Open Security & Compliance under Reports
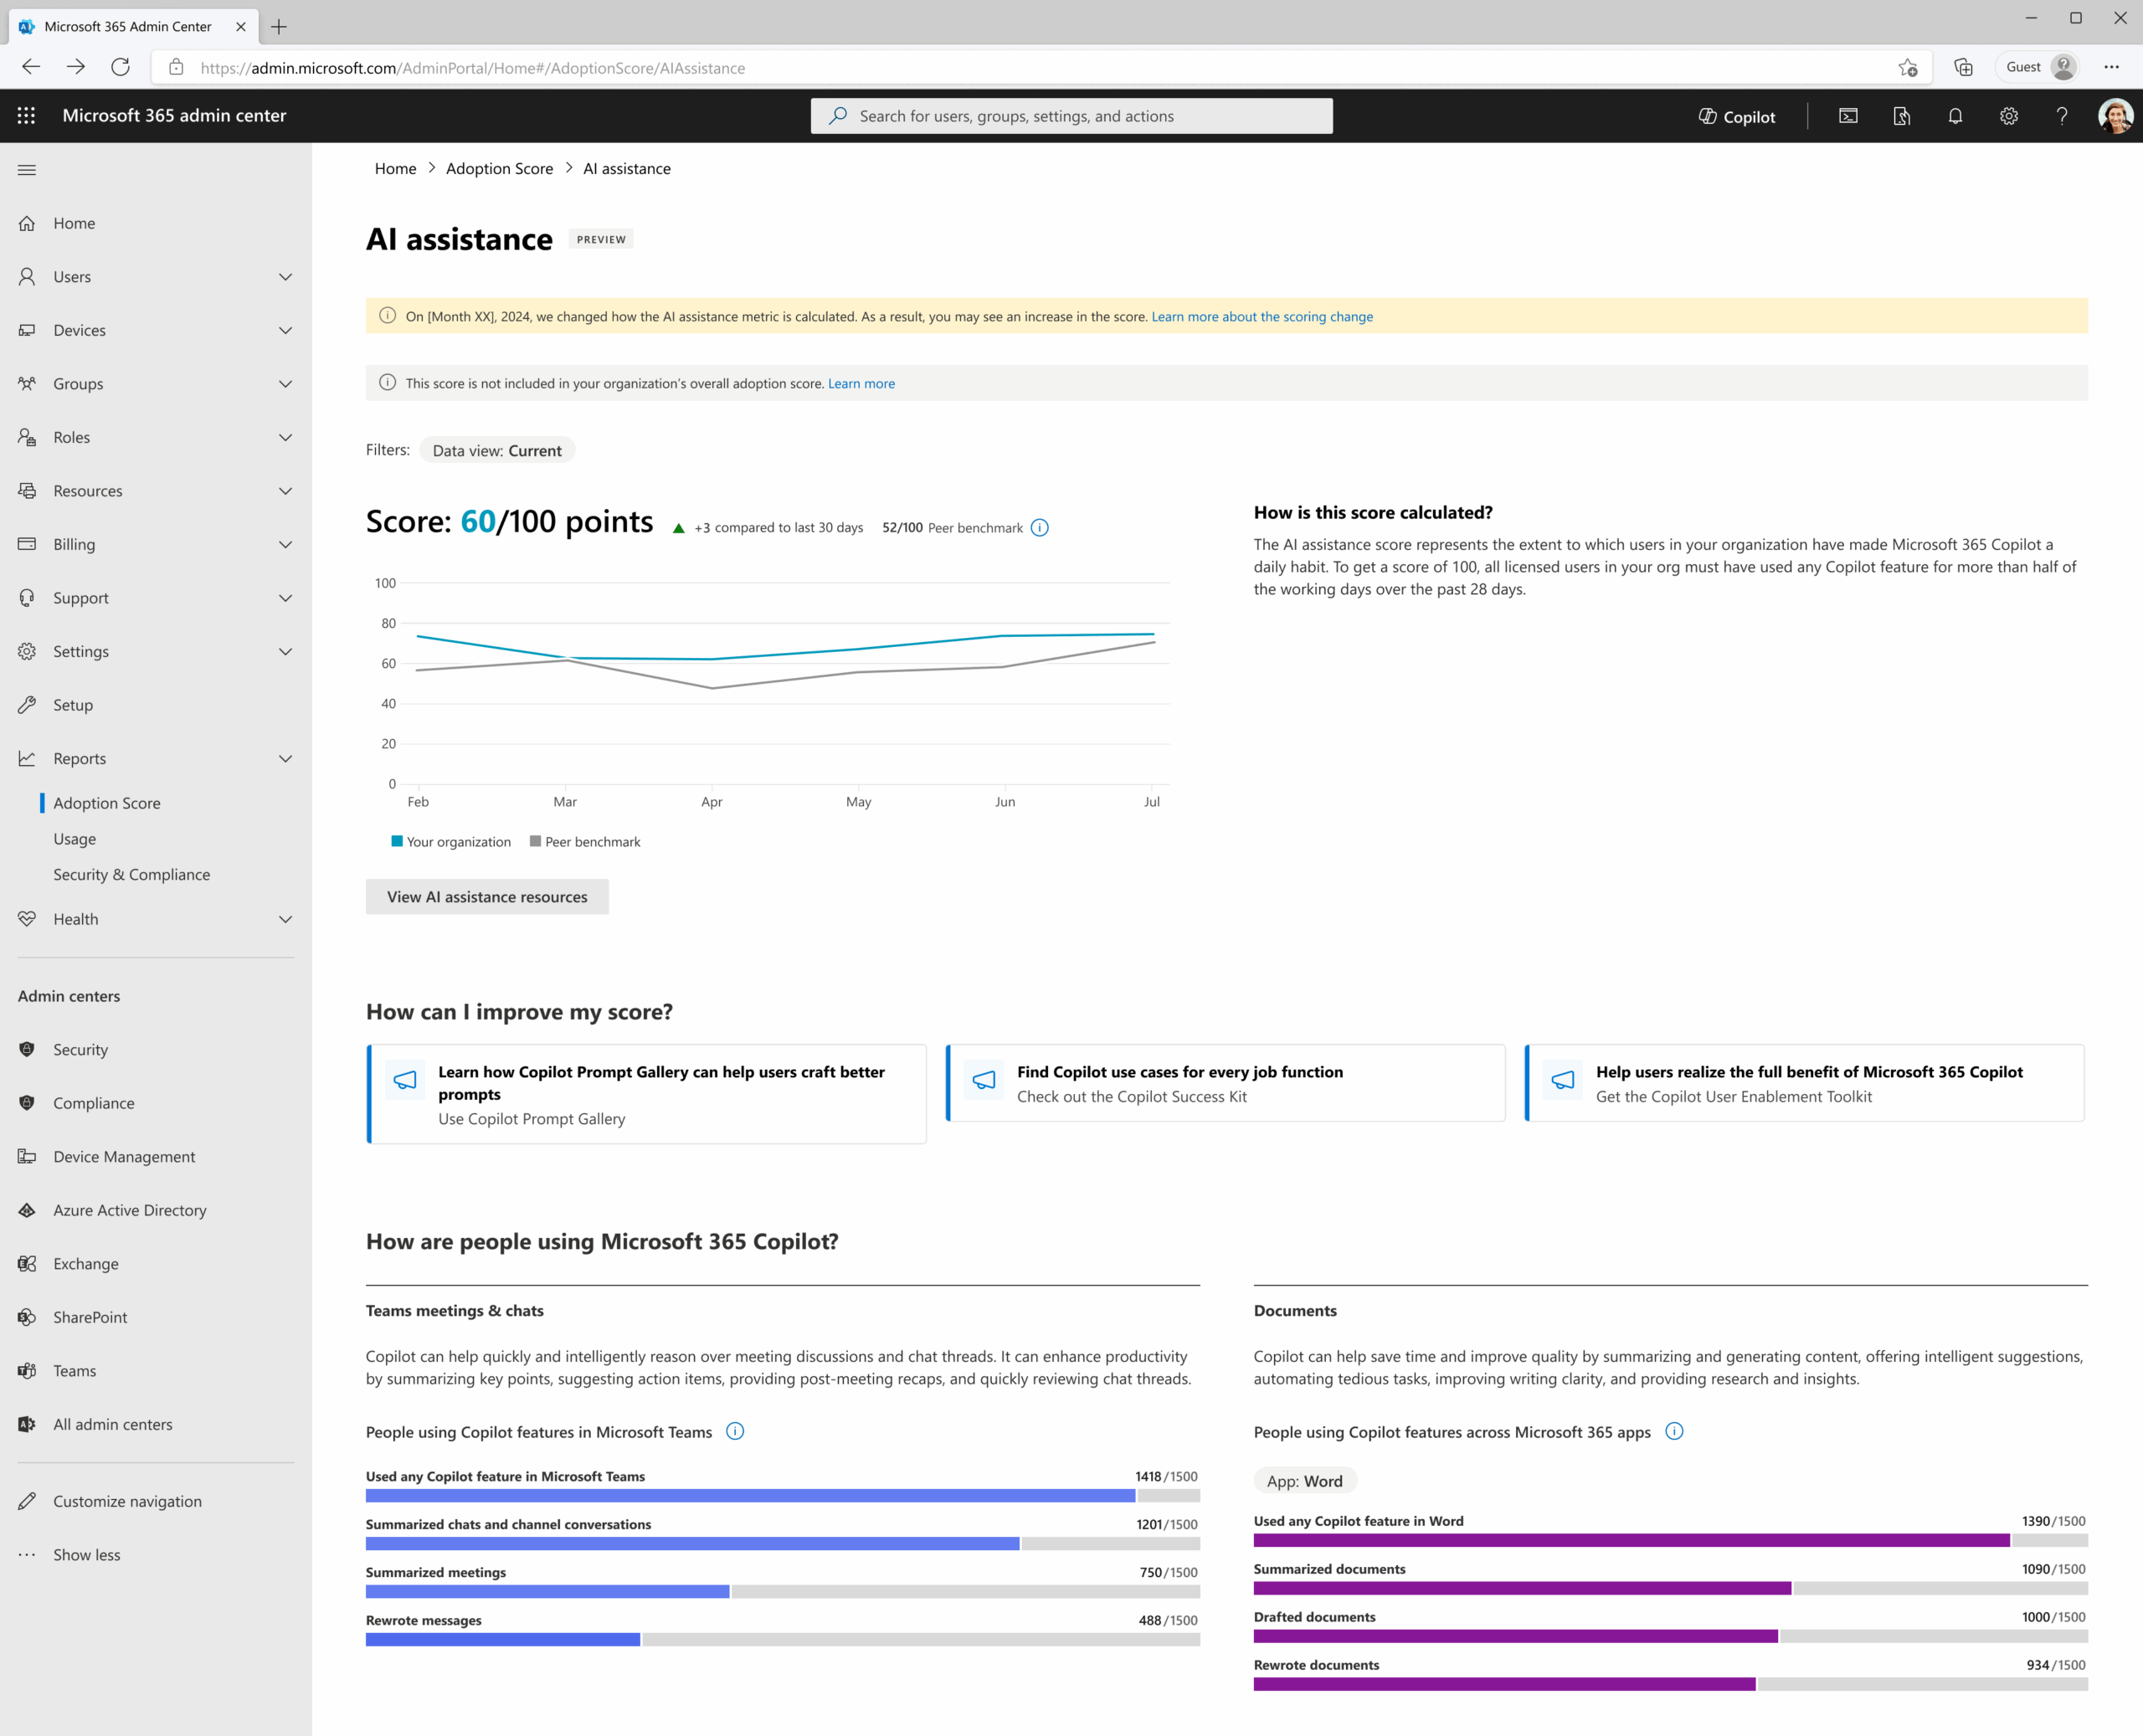Screen dimensions: 2143x1736 click(131, 874)
